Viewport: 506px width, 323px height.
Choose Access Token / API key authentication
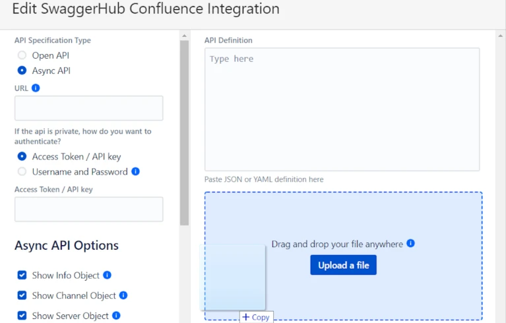click(22, 156)
